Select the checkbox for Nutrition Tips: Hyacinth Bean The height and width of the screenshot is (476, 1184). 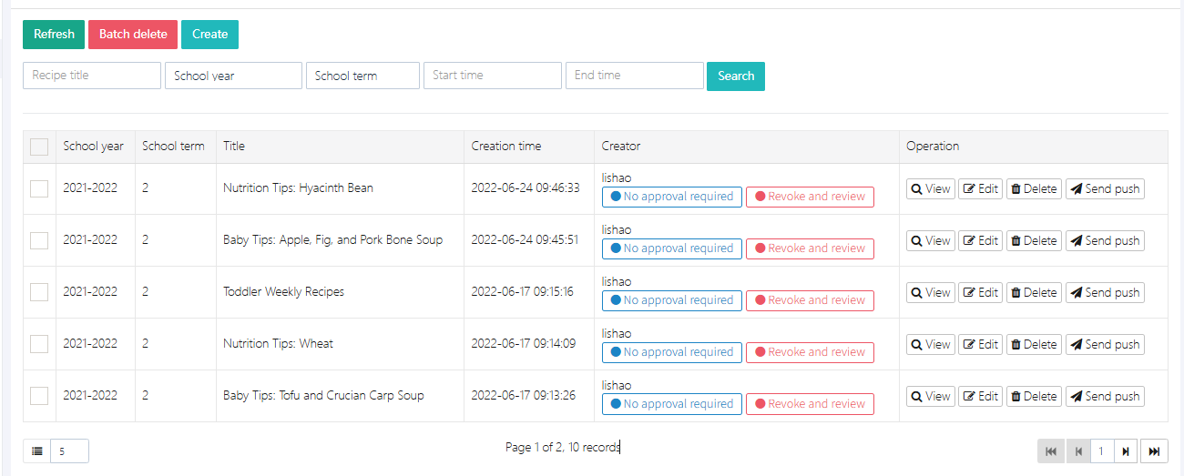39,188
